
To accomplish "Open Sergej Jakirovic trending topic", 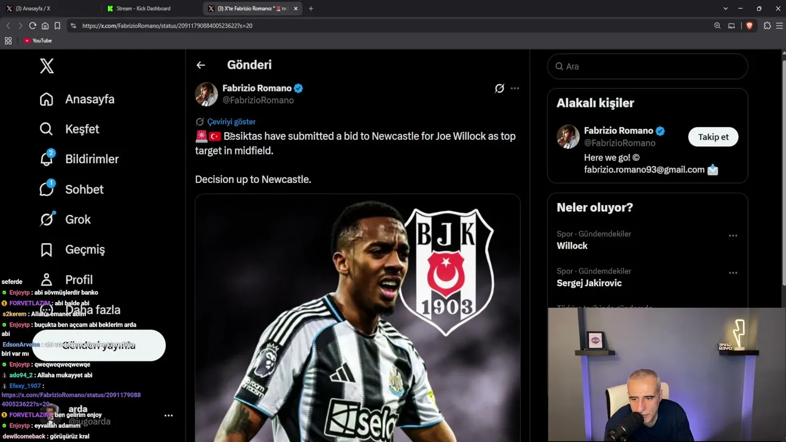I will coord(589,283).
